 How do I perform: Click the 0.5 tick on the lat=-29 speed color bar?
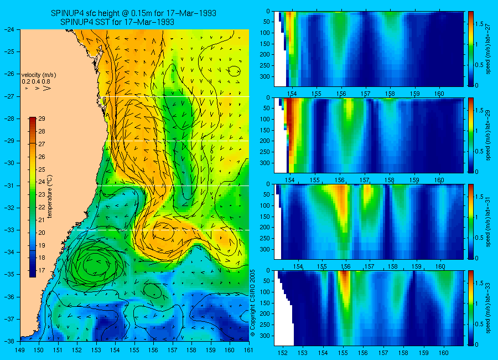click(x=479, y=151)
